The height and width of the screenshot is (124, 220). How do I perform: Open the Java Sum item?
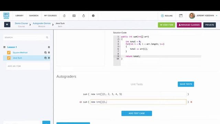(18, 58)
